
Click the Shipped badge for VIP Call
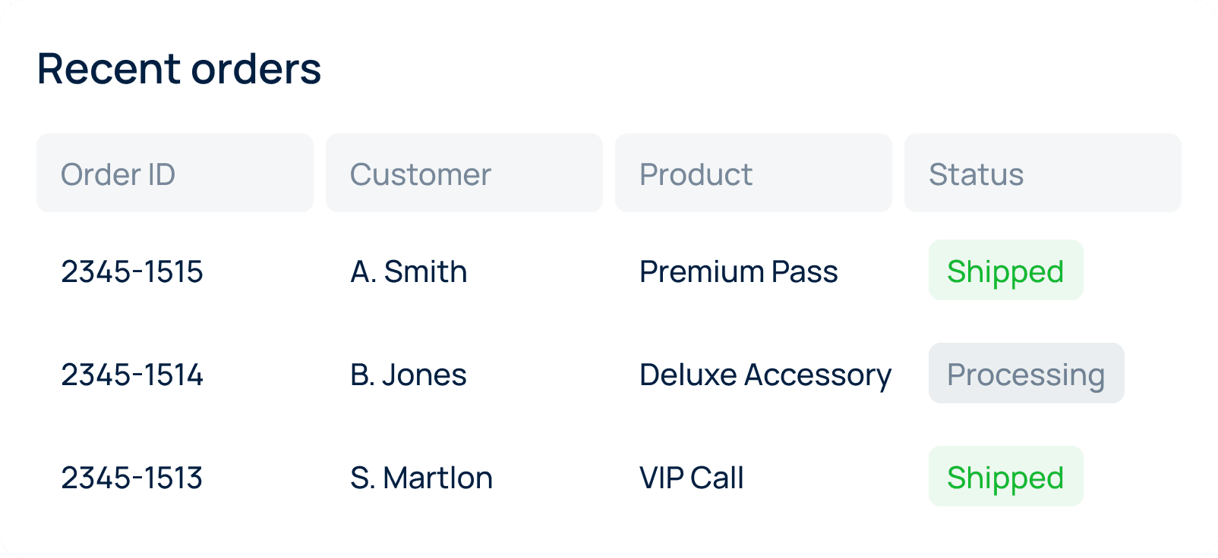pyautogui.click(x=1005, y=477)
